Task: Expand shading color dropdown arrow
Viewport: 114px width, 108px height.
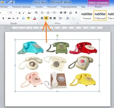Action: tap(70, 18)
